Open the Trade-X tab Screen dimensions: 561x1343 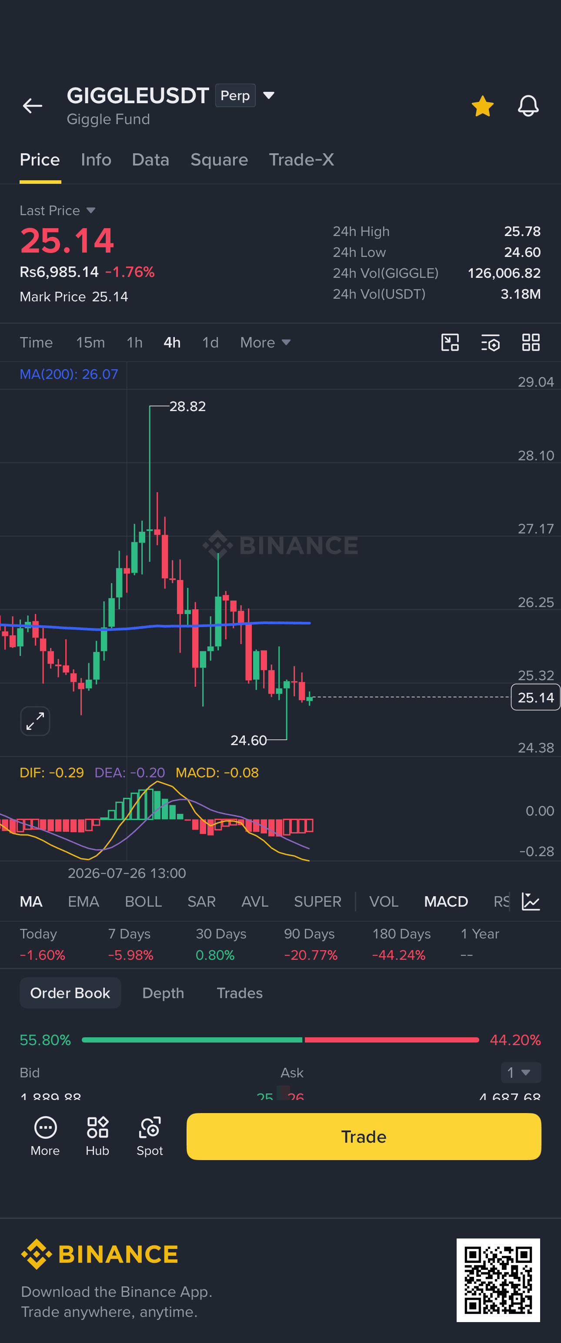[301, 159]
